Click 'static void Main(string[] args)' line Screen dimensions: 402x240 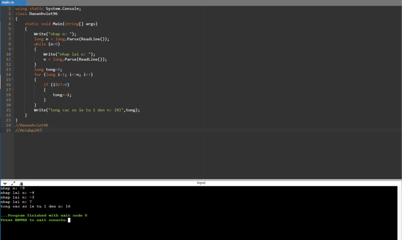61,24
